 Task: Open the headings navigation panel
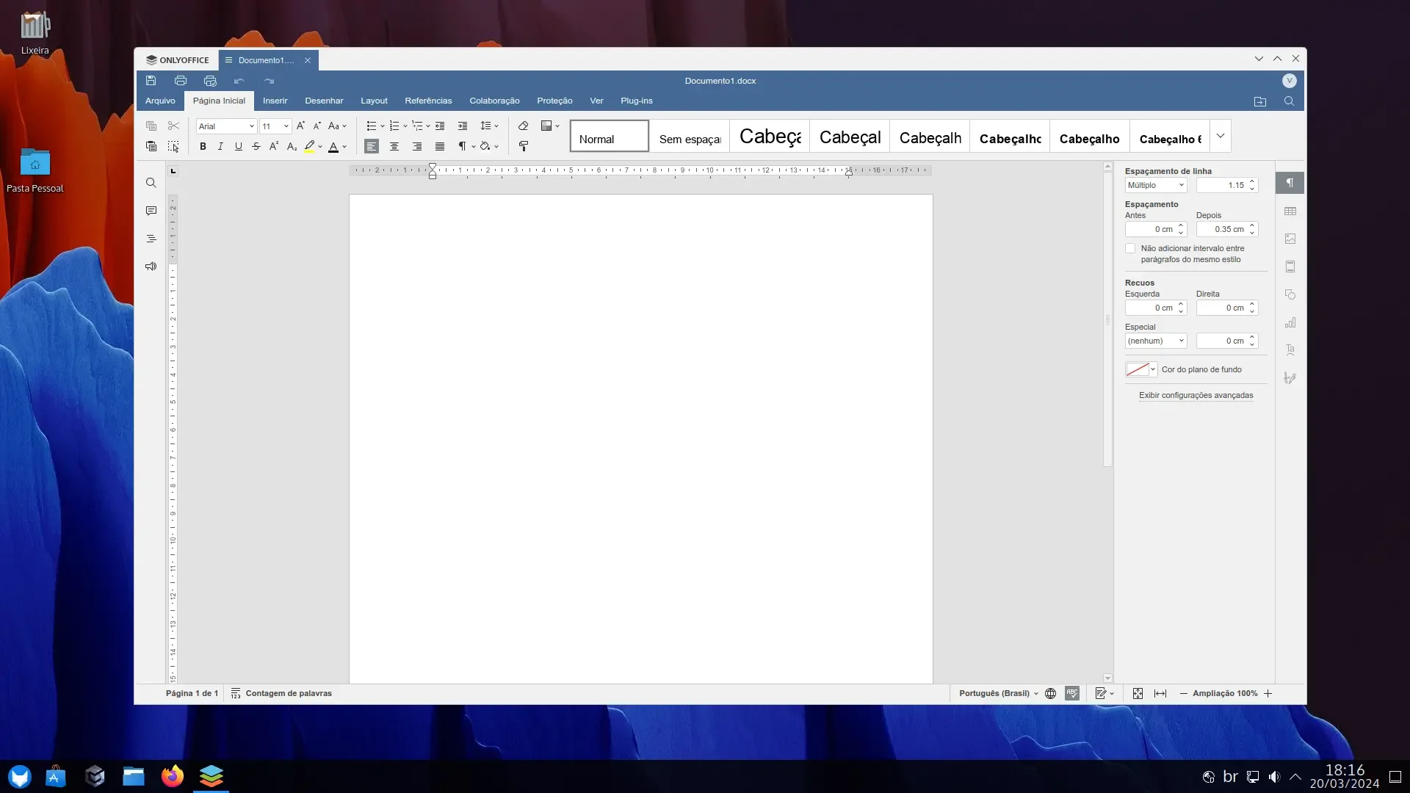(x=151, y=239)
